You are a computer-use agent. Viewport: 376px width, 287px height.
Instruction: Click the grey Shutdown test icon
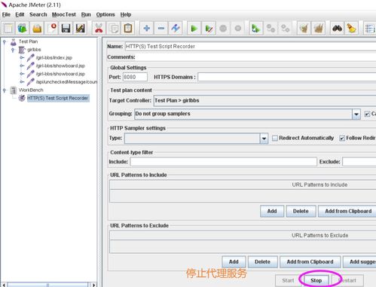click(237, 28)
